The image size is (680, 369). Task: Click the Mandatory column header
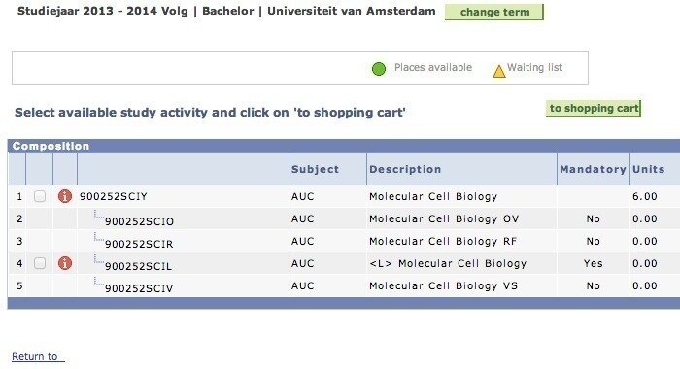[x=593, y=169]
